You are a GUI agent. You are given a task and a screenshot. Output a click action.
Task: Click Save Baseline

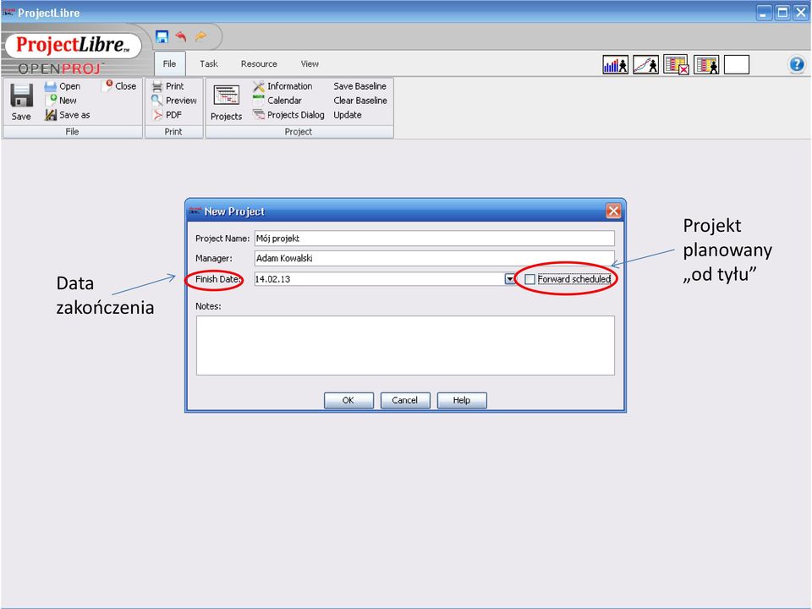click(x=360, y=86)
